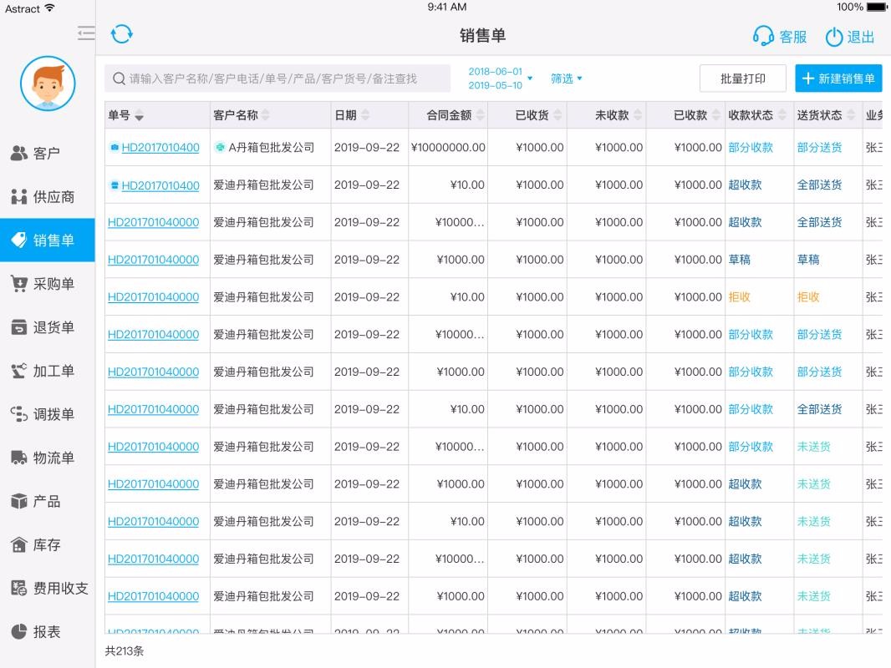
Task: Click the 批量打印 batch print button
Action: [x=741, y=78]
